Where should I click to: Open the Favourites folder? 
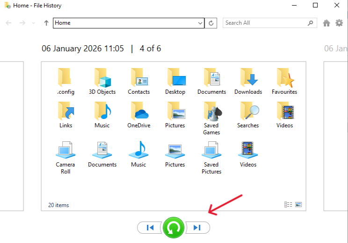284,82
